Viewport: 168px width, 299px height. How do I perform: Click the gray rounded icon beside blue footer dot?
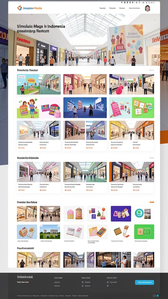[x=155, y=296]
